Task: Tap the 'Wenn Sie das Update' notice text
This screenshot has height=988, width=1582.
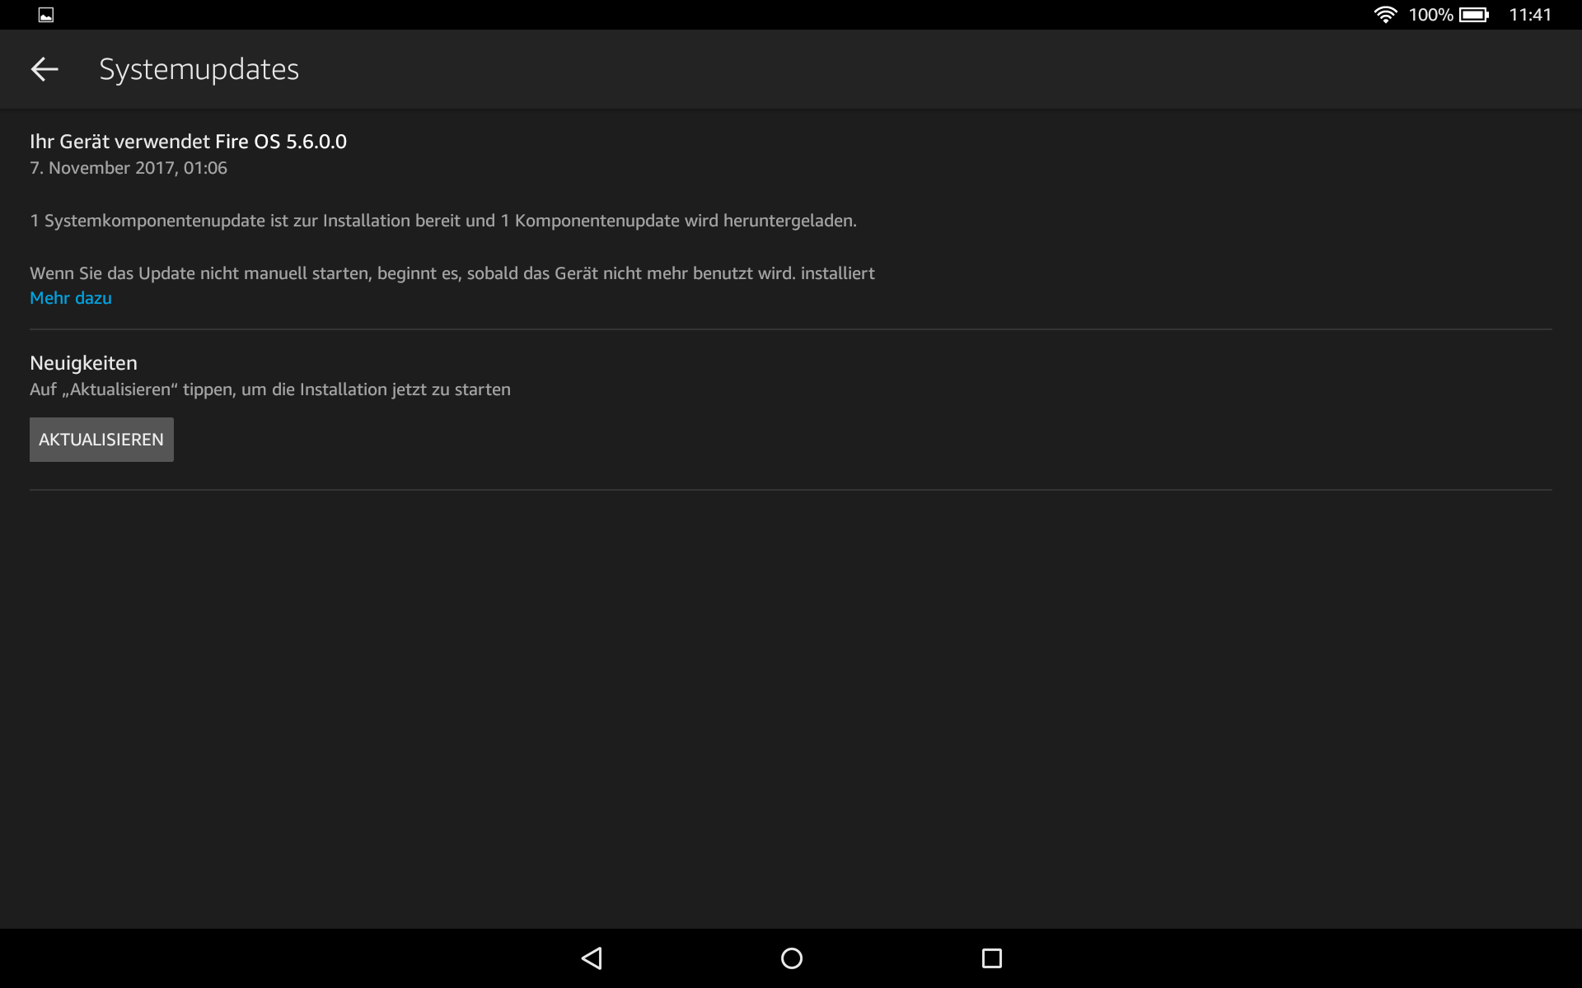Action: (452, 273)
